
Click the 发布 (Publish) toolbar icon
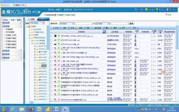click(69, 28)
